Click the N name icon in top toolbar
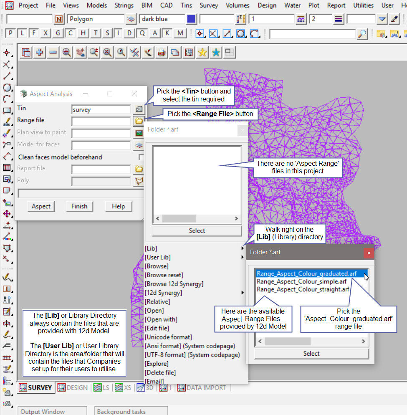Image resolution: width=407 pixels, height=415 pixels. click(x=59, y=19)
